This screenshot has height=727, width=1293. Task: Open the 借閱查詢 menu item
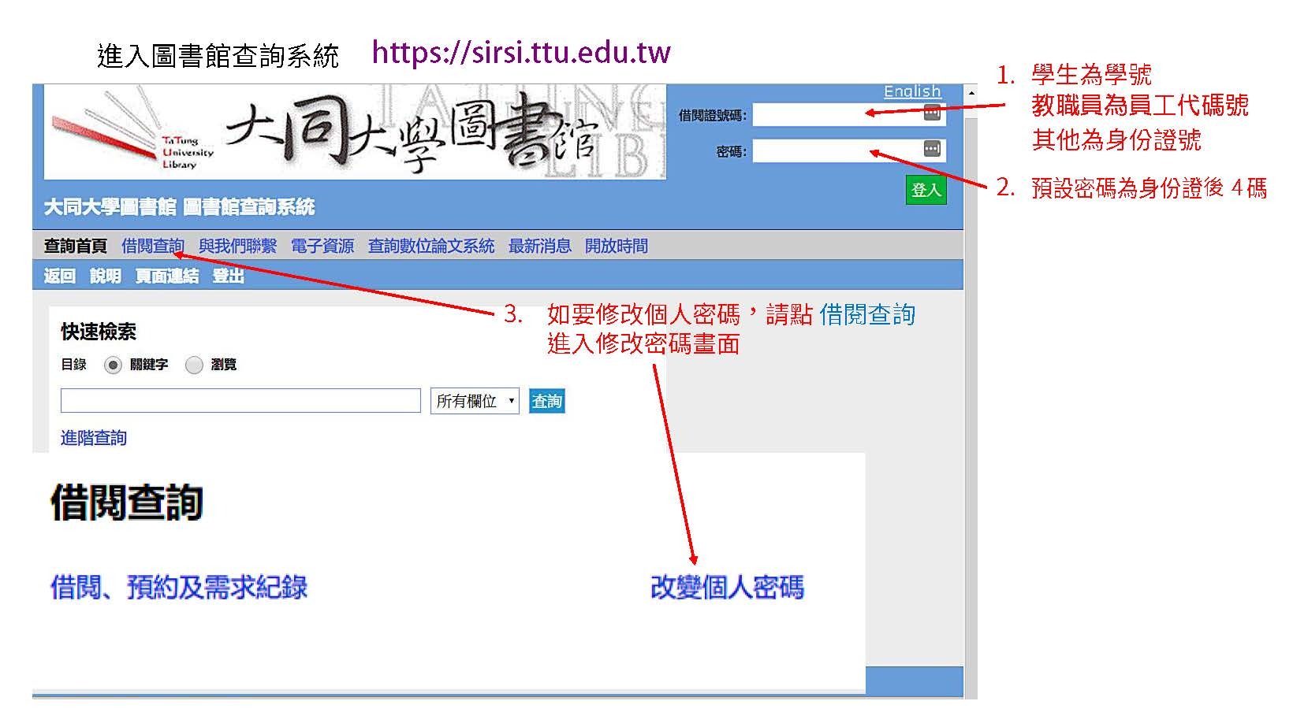[x=155, y=245]
